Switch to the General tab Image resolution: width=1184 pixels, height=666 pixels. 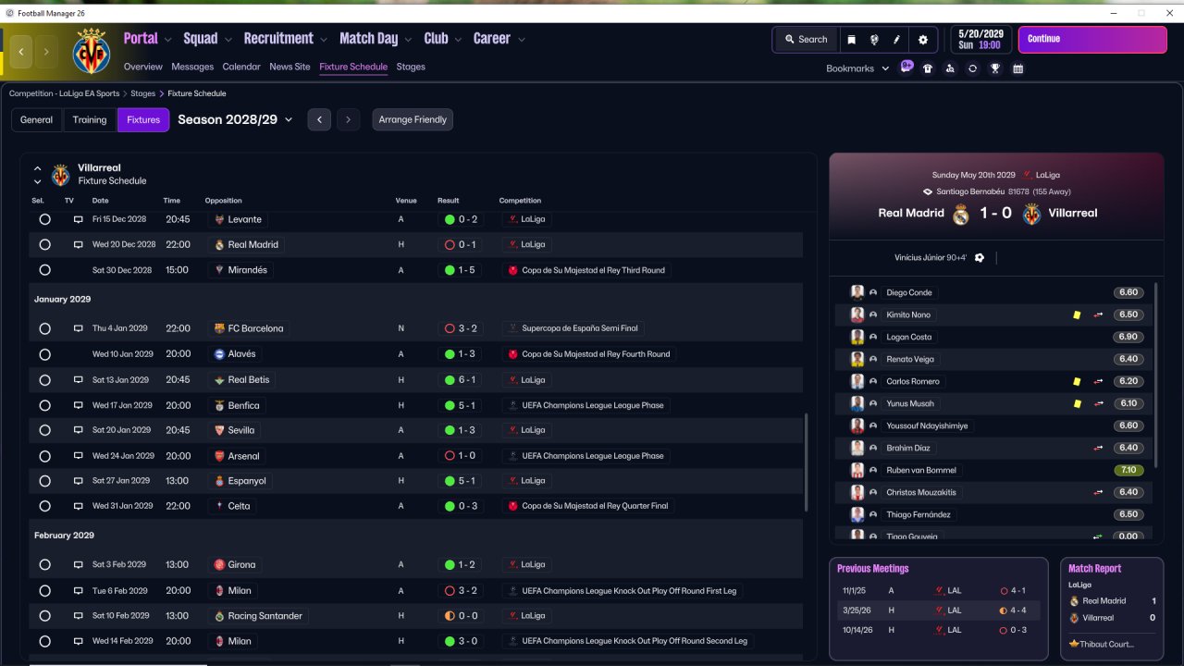pyautogui.click(x=37, y=120)
